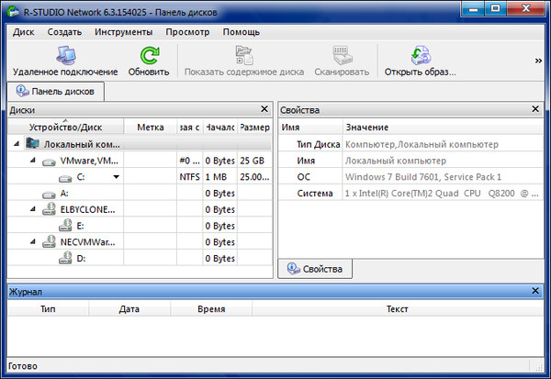The height and width of the screenshot is (379, 551).
Task: Select the NECVMWar optical drive icon
Action: pyautogui.click(x=49, y=242)
